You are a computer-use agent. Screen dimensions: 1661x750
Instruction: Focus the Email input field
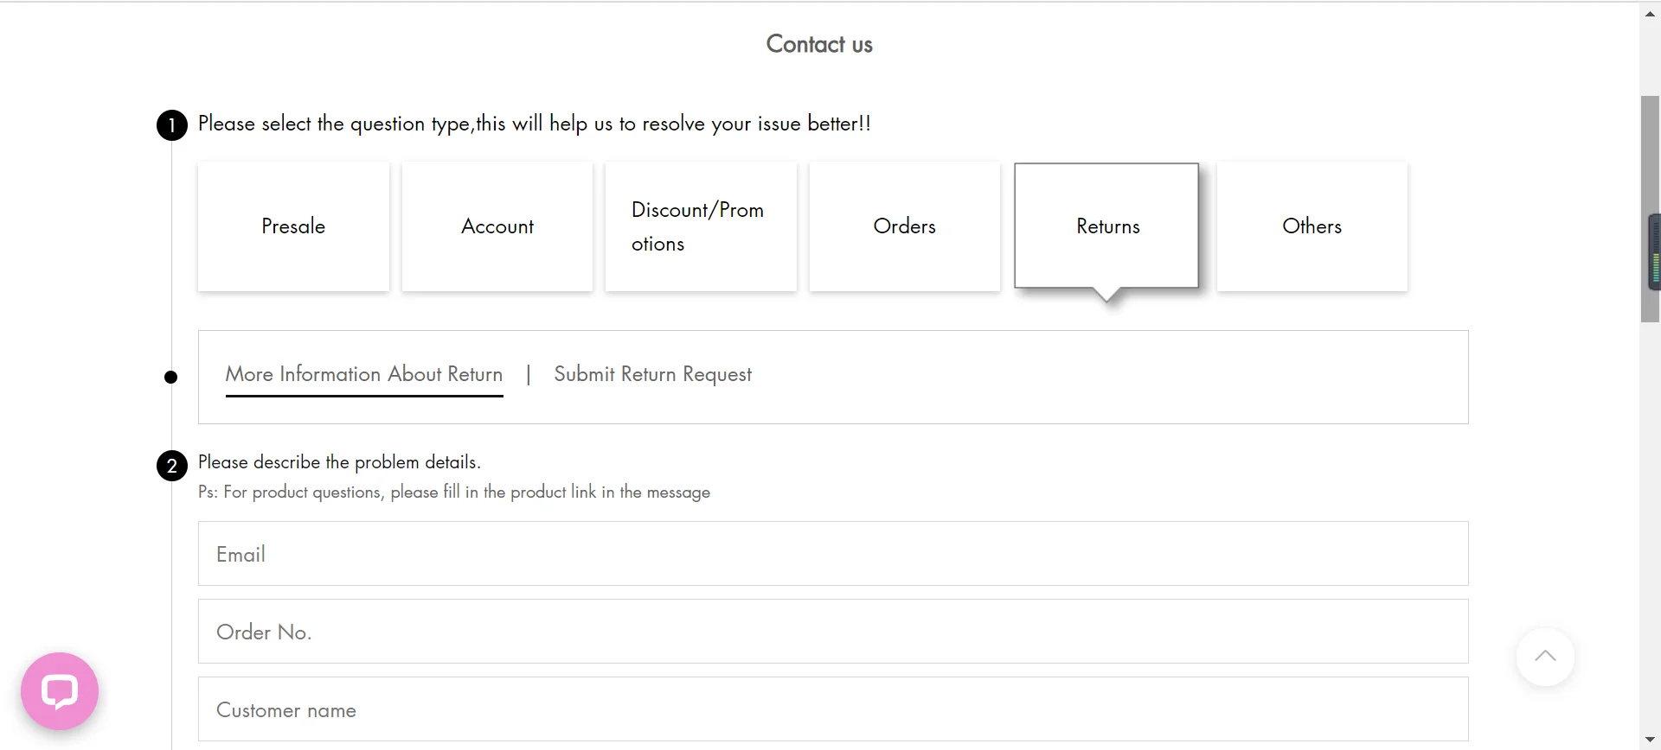point(832,554)
